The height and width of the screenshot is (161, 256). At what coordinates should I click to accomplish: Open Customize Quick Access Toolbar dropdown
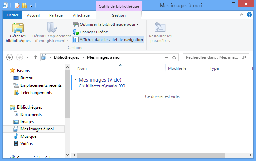pos(31,6)
